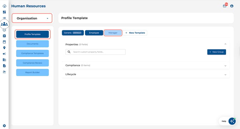Open the document file sidebar icon
The width and height of the screenshot is (240, 129).
(x=4, y=66)
